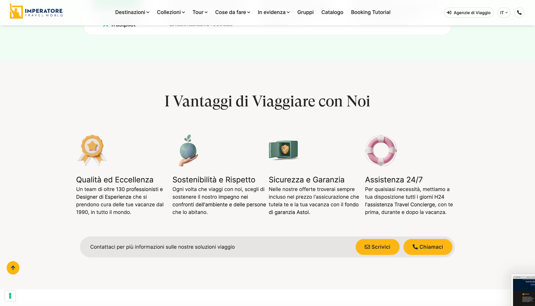
Task: Open the Catalogo menu item
Action: [332, 12]
